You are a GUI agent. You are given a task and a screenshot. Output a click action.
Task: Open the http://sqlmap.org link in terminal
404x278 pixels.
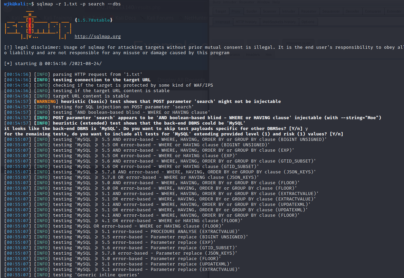coord(98,37)
